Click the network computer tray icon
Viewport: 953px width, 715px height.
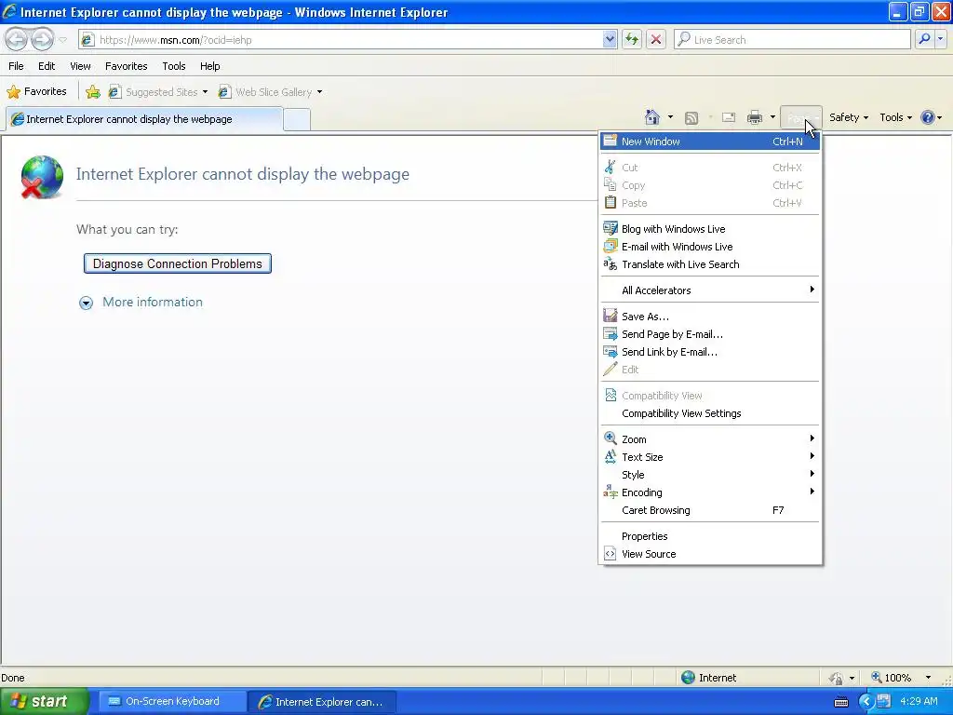click(883, 701)
